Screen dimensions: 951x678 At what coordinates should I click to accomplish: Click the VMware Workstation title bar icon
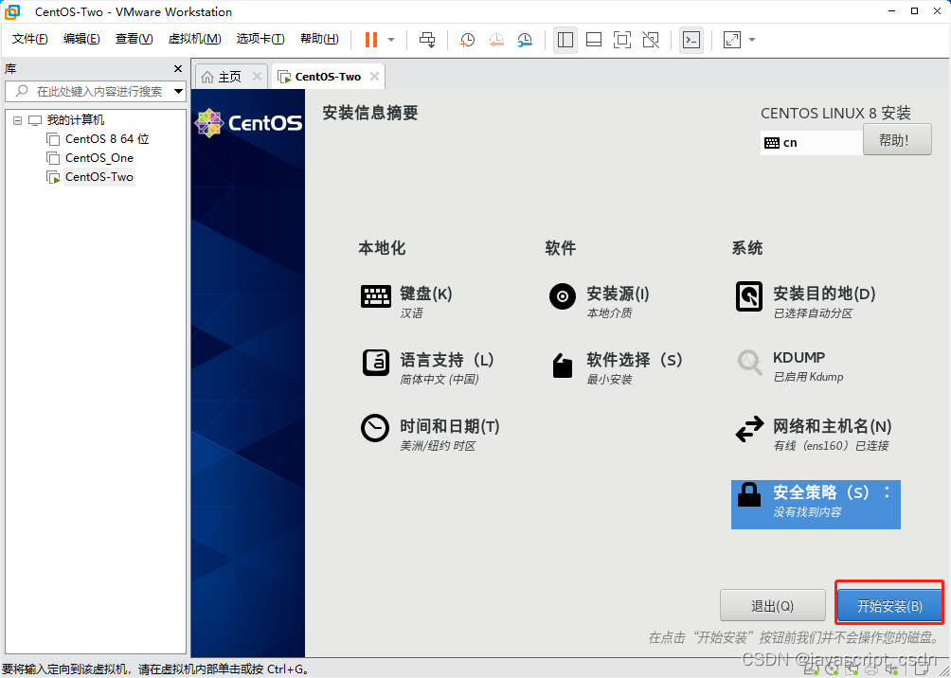click(12, 11)
